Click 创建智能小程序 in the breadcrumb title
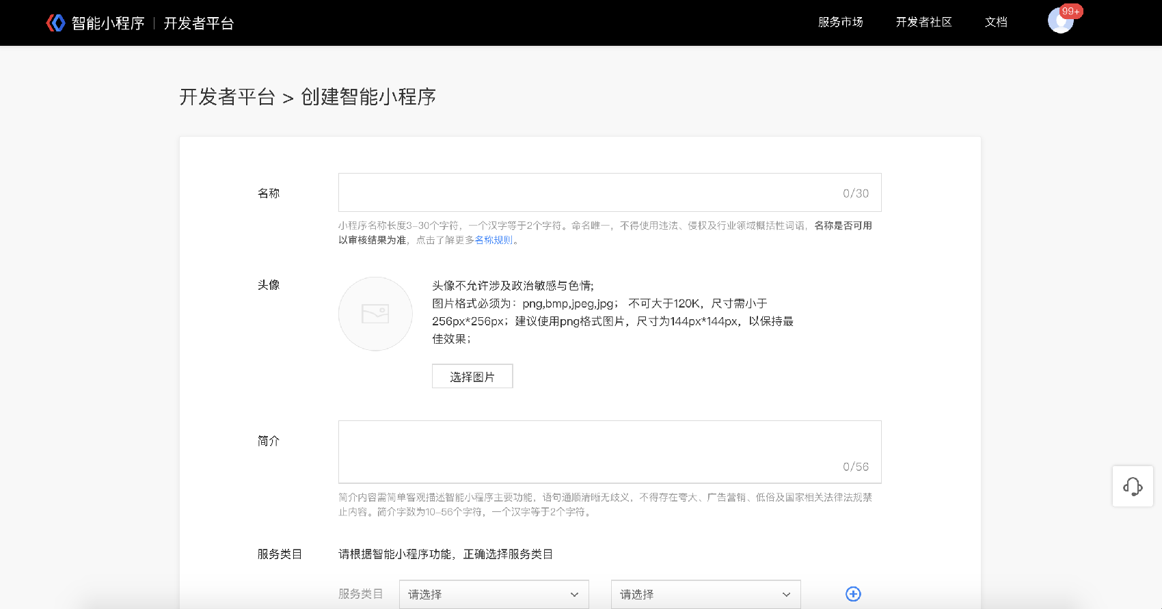 pyautogui.click(x=368, y=97)
